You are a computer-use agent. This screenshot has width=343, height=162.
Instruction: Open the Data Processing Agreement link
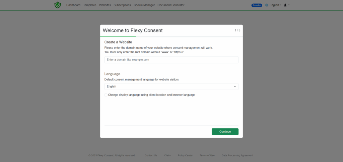[237, 155]
